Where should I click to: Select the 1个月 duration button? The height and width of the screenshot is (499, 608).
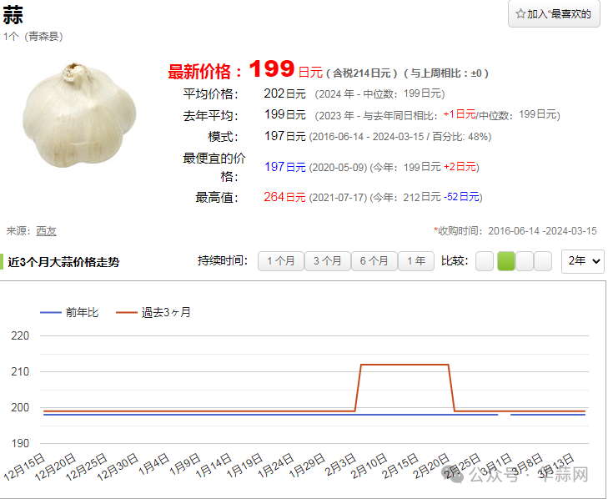pyautogui.click(x=281, y=261)
